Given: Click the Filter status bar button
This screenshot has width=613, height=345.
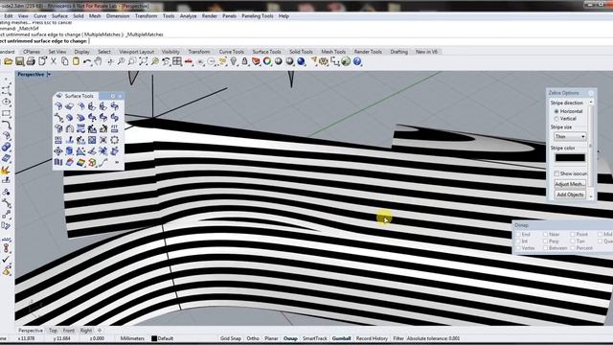Looking at the screenshot, I should [398, 338].
